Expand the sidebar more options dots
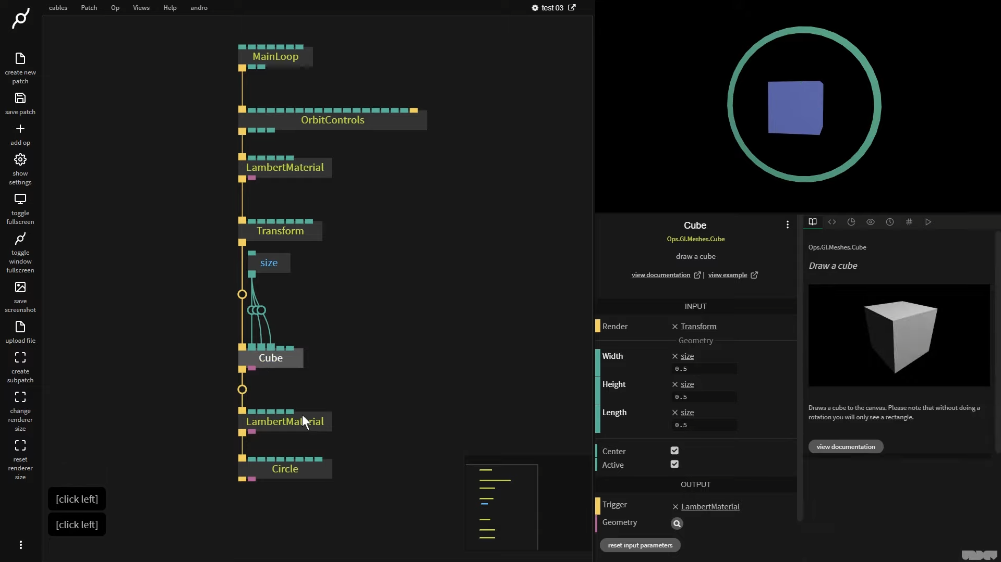The image size is (1001, 562). point(21,545)
